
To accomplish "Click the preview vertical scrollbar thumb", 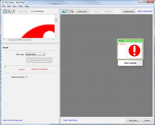I will pos(56,20).
